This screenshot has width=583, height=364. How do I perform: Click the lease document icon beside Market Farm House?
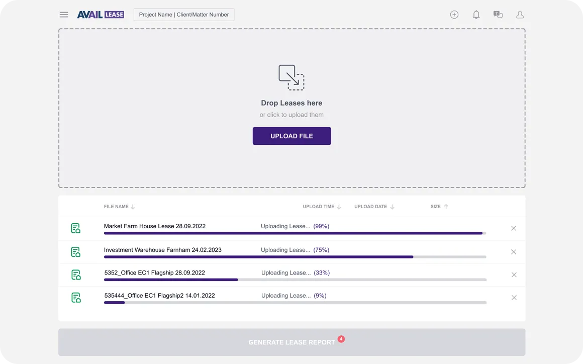click(75, 228)
